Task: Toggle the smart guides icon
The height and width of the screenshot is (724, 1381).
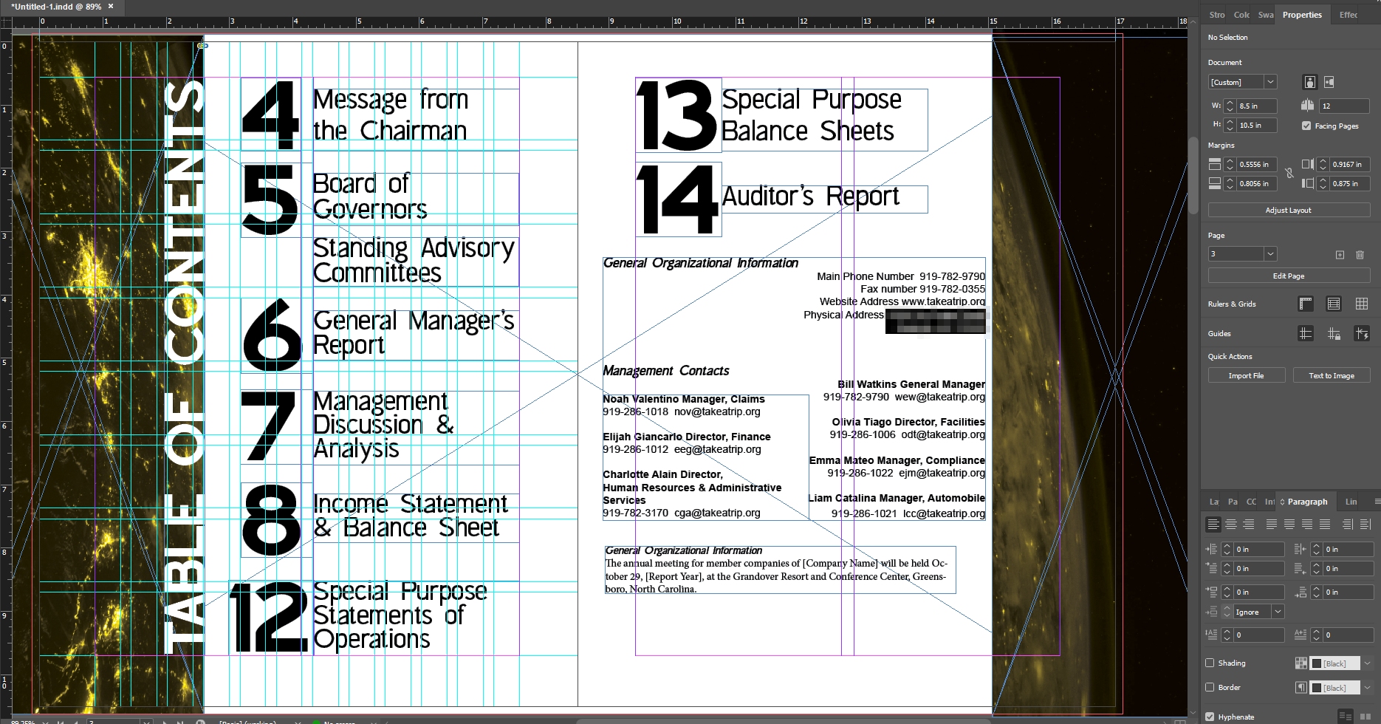Action: tap(1362, 334)
